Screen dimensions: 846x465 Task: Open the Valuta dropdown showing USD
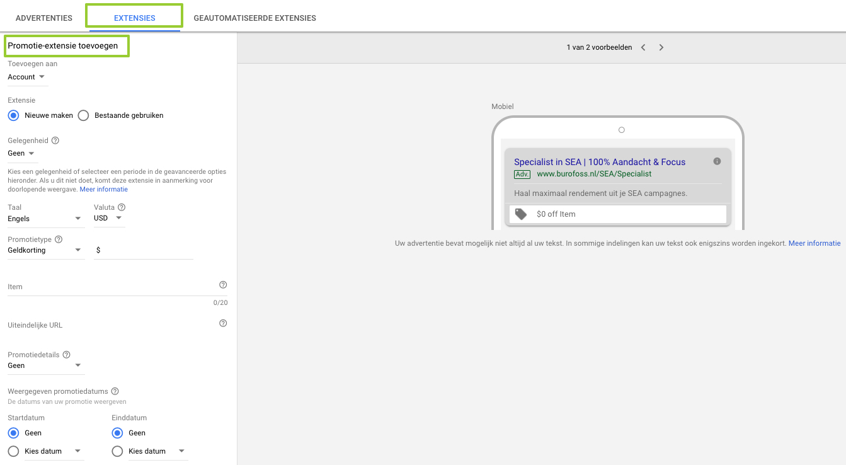tap(109, 218)
